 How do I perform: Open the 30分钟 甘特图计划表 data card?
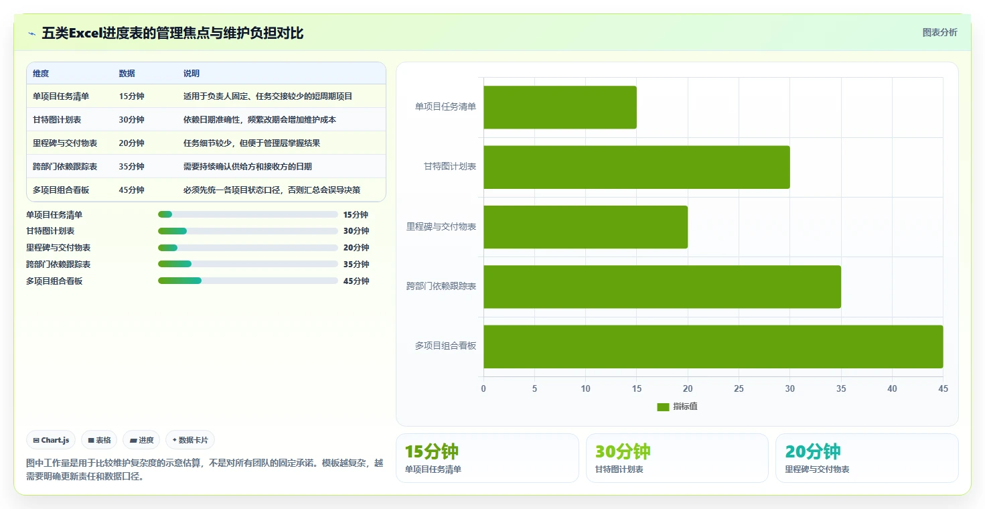(x=677, y=458)
